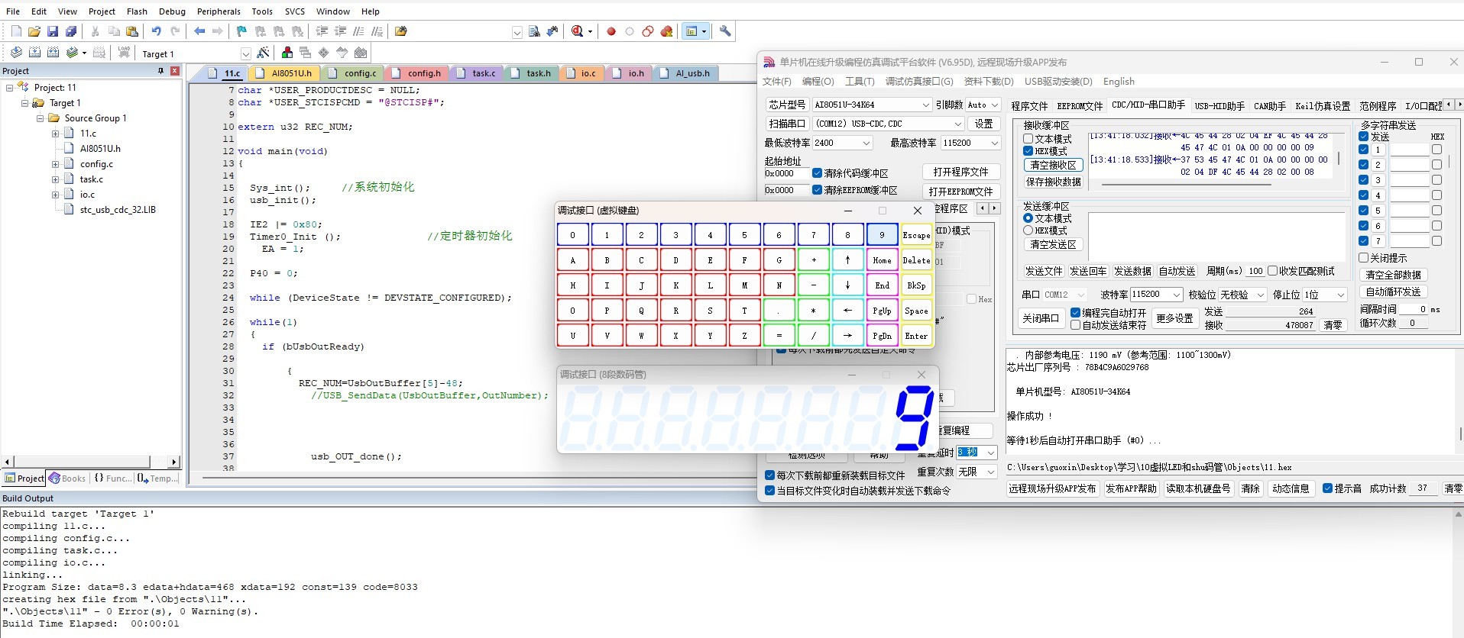Click the Cut scissors icon
This screenshot has height=638, width=1464.
(x=96, y=31)
